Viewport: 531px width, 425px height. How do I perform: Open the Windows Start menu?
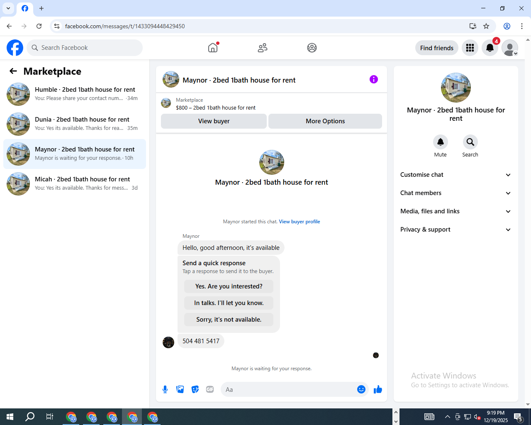[10, 417]
